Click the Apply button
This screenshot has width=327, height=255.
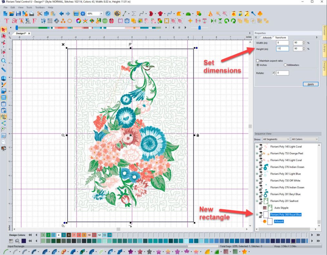tap(311, 84)
